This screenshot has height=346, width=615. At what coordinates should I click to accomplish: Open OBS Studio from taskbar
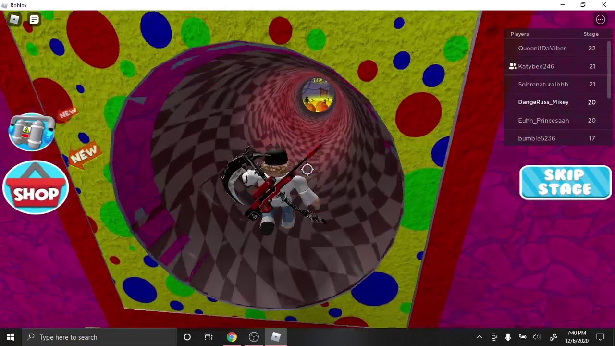(254, 337)
